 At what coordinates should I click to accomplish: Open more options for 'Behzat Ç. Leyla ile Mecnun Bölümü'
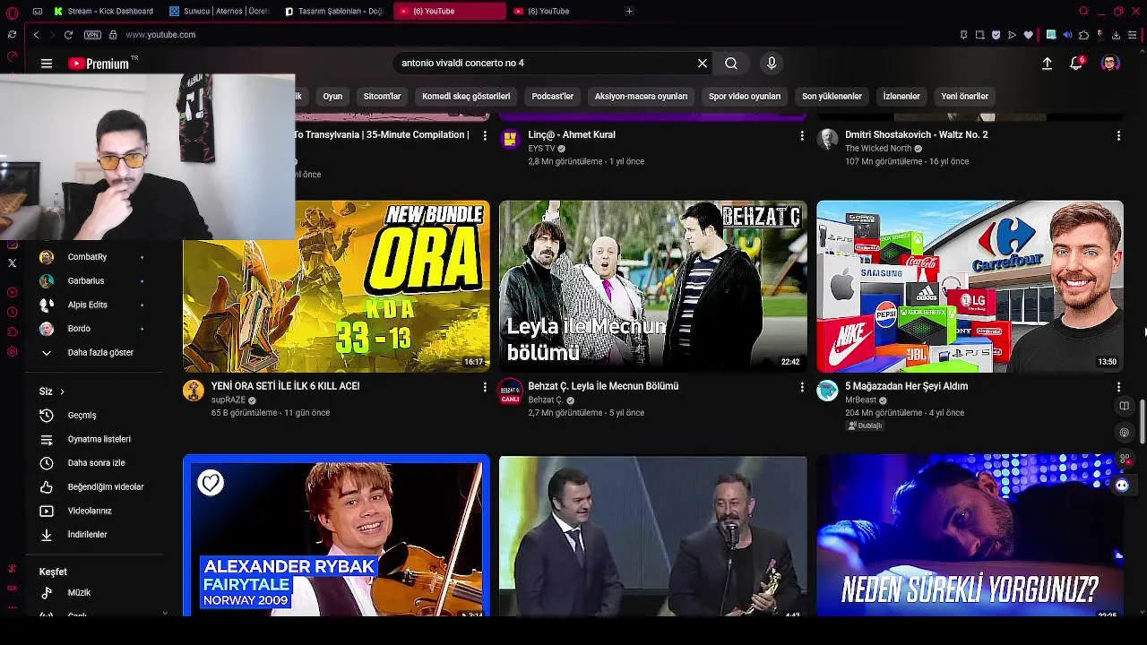tap(802, 387)
